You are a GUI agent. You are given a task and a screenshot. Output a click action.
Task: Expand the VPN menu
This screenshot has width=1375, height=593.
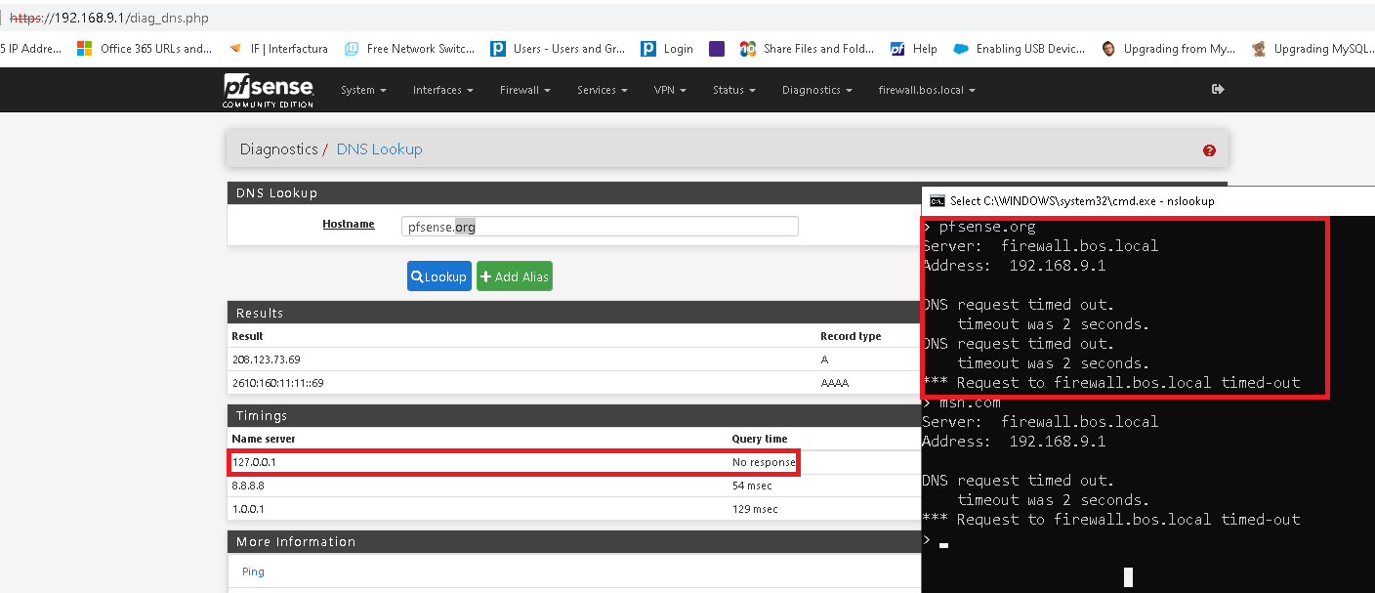click(x=670, y=90)
